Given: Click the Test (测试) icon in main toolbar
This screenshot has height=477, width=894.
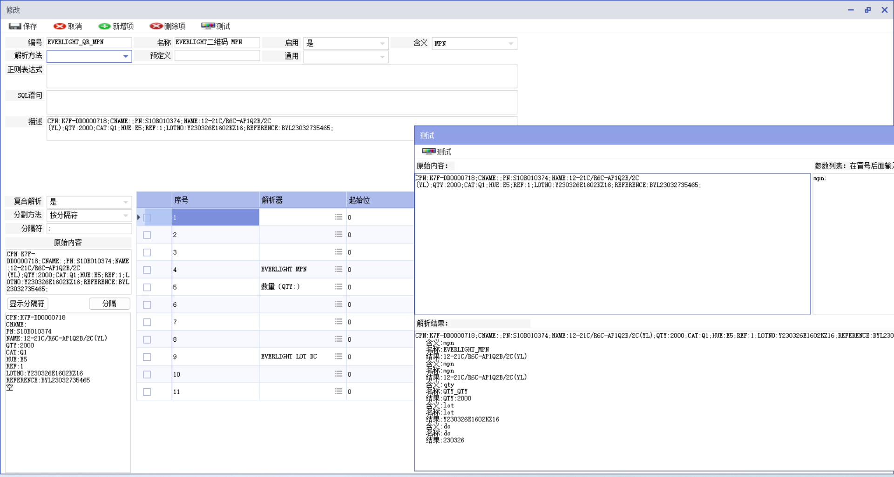Looking at the screenshot, I should (x=208, y=26).
